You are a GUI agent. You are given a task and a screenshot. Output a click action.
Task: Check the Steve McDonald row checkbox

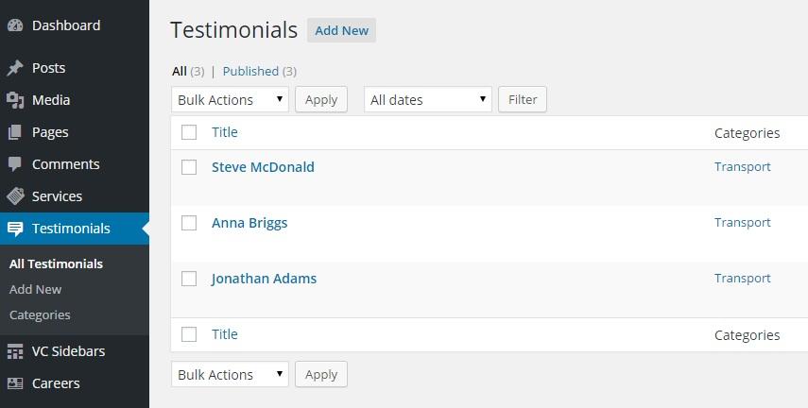click(x=189, y=167)
